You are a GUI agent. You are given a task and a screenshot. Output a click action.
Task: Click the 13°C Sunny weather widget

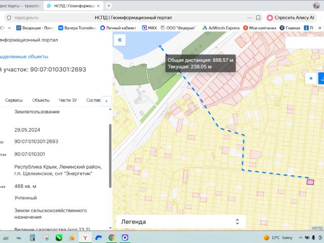click(x=278, y=237)
